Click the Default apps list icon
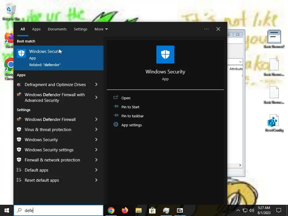This screenshot has height=216, width=288. coord(19,170)
